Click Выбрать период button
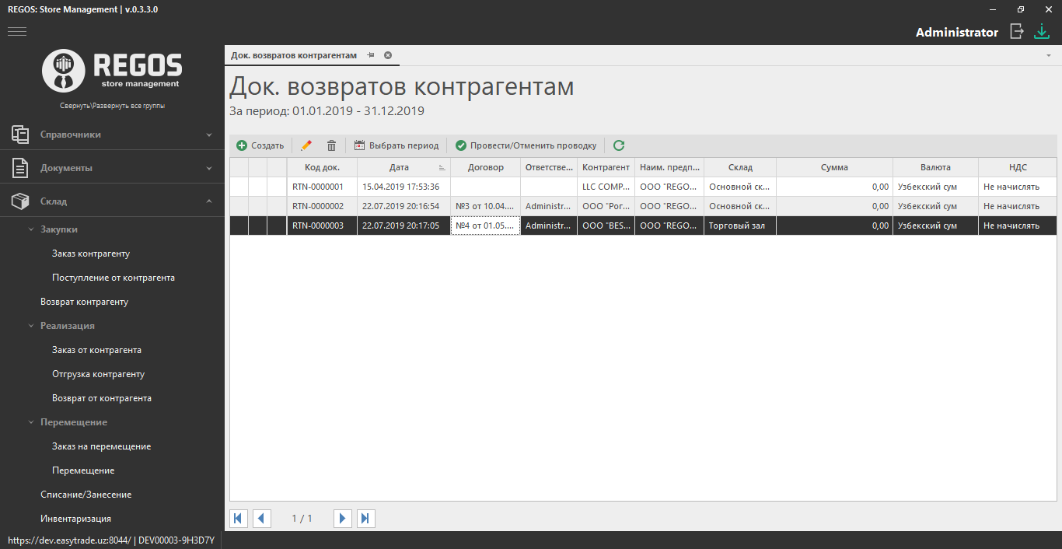This screenshot has height=549, width=1062. click(397, 145)
